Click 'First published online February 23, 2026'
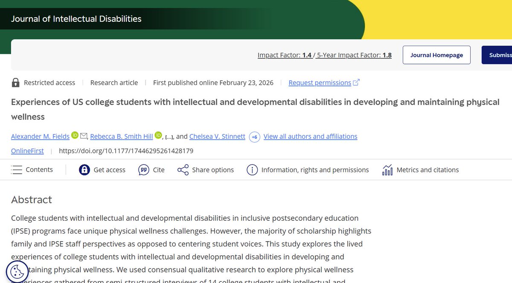512x283 pixels. point(213,83)
